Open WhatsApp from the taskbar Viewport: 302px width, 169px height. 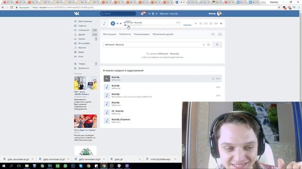(x=65, y=166)
